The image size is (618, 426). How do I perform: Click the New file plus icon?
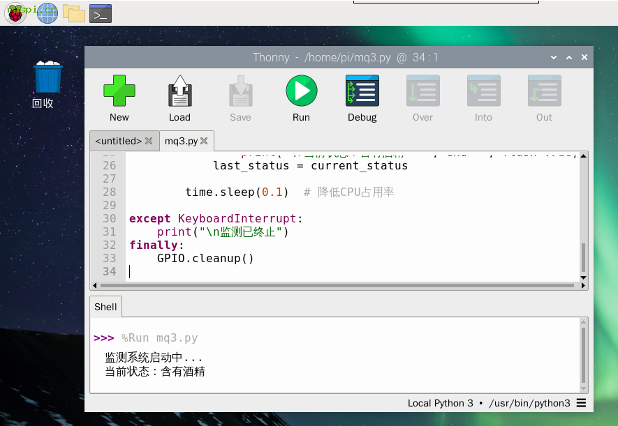click(x=119, y=91)
